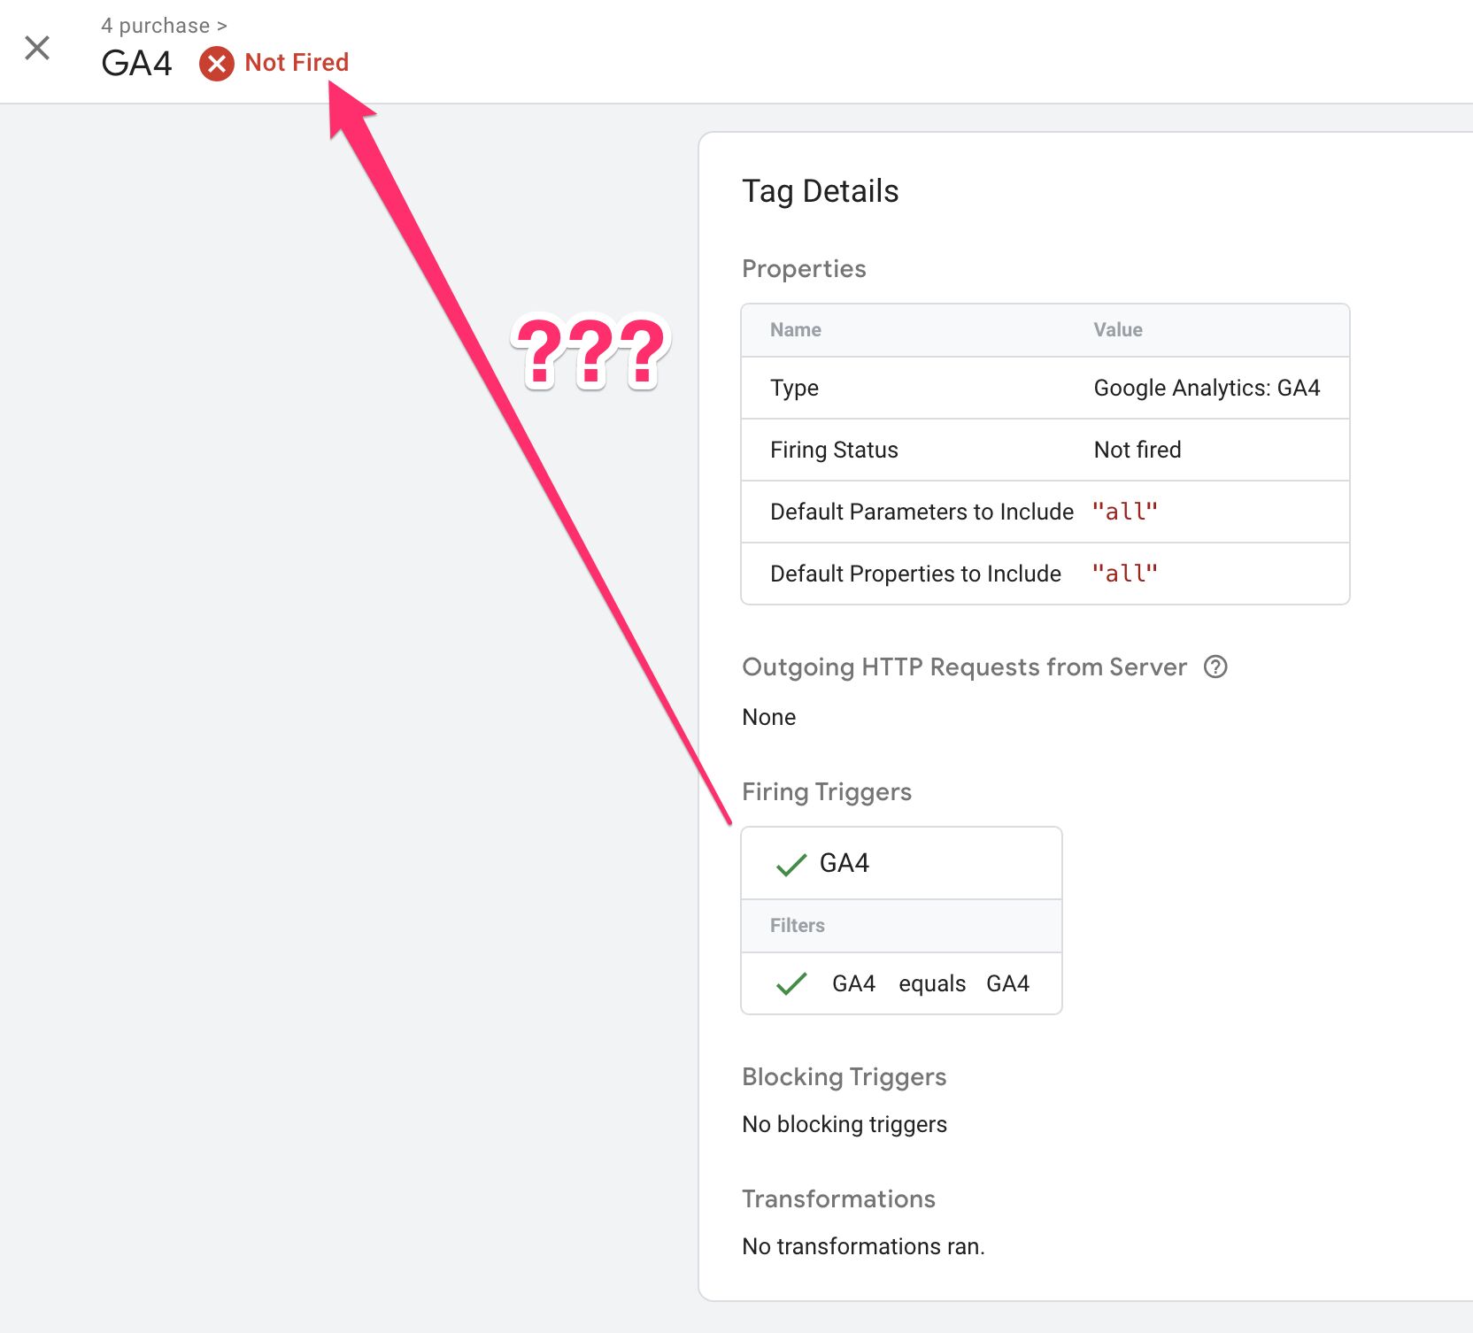Click the Name column header
The height and width of the screenshot is (1333, 1473).
pos(795,330)
